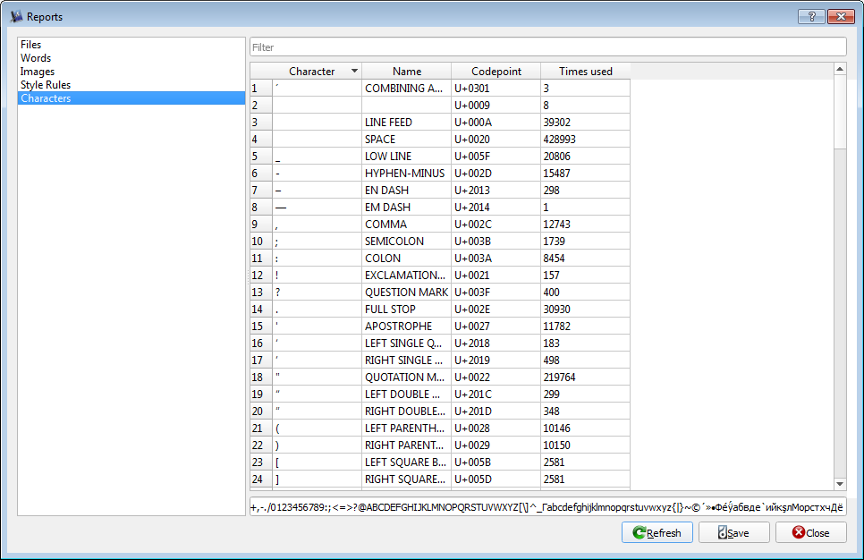The image size is (864, 560).
Task: Click the Save button
Action: (x=734, y=532)
